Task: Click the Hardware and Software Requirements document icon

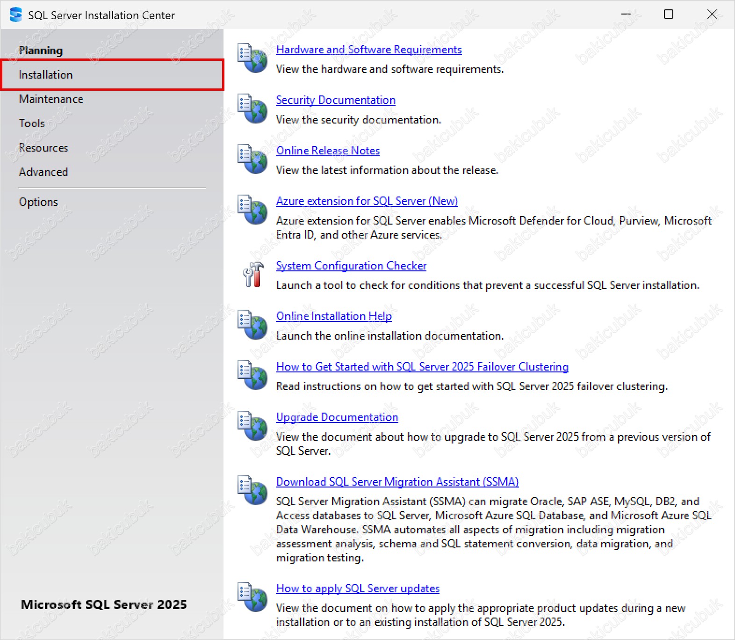Action: [252, 58]
